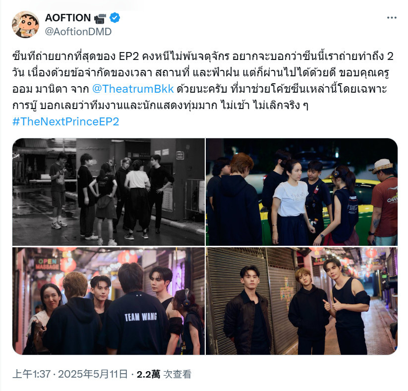
Task: Click the 上午1:37 post time
Action: (x=31, y=374)
